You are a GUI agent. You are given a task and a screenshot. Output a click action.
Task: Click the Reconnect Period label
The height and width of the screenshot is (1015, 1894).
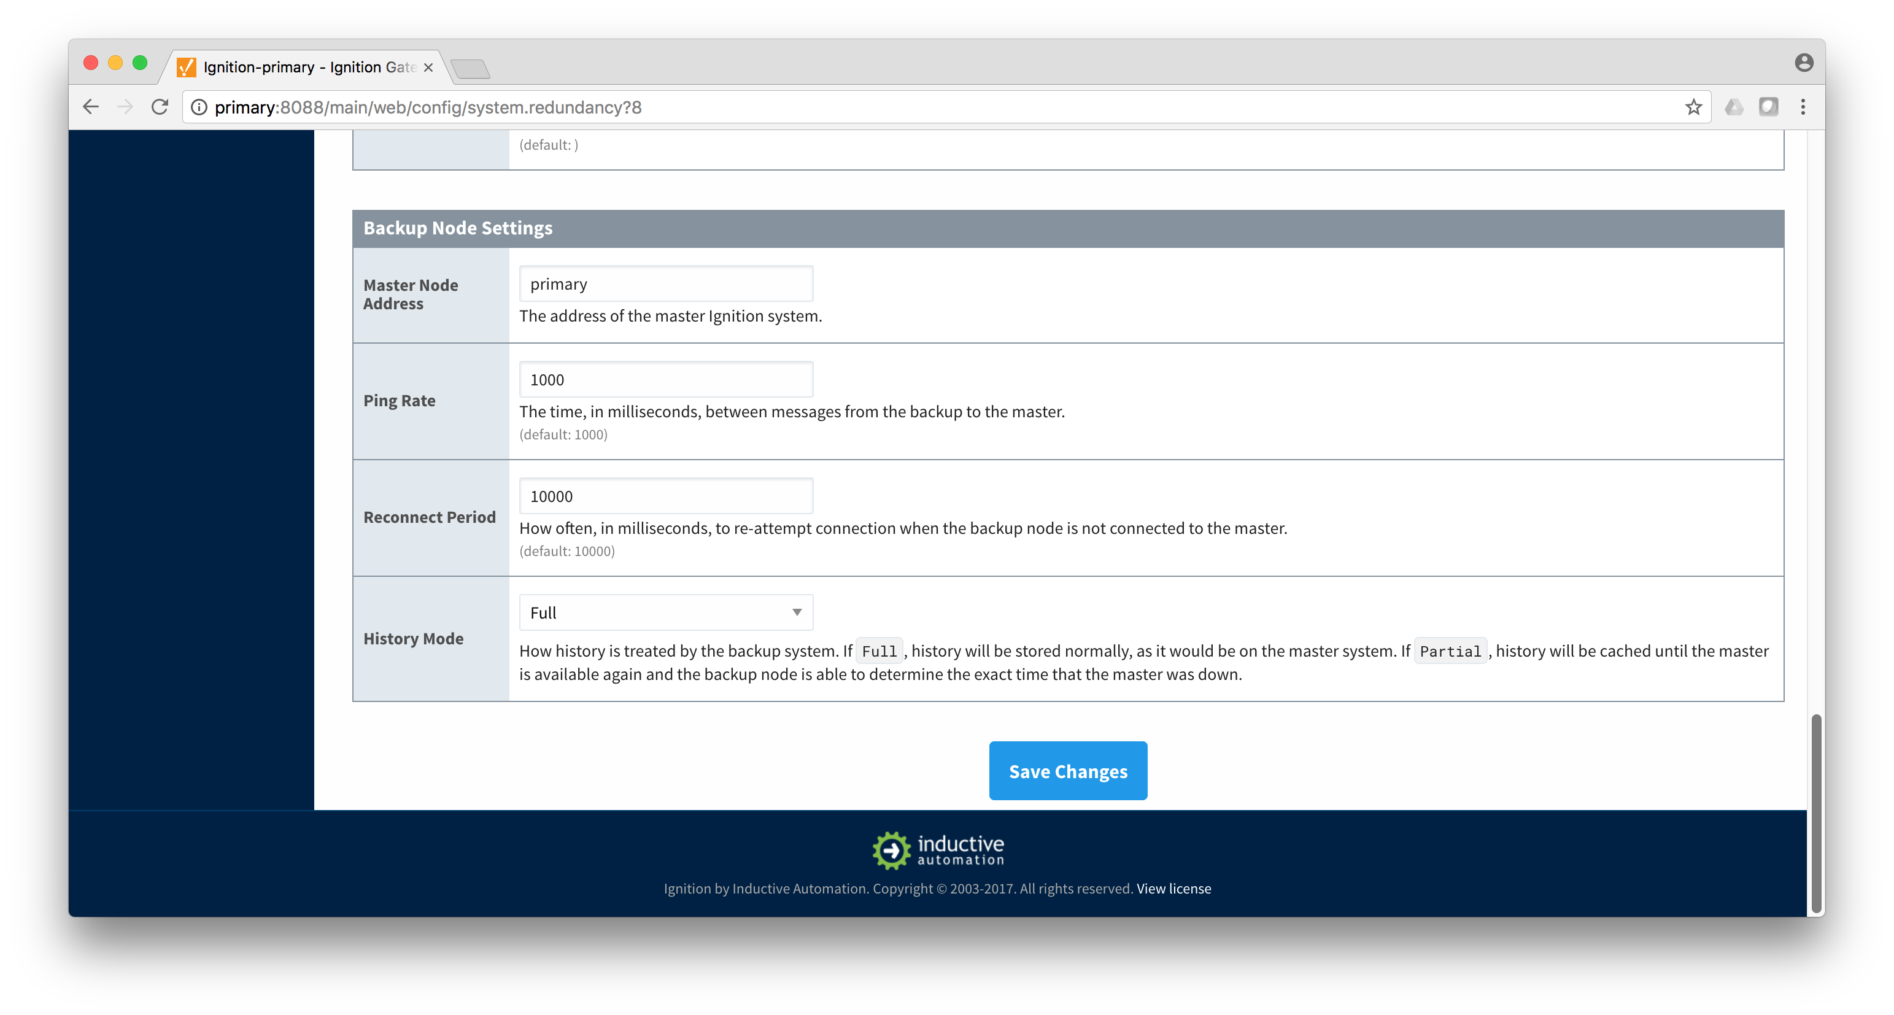pyautogui.click(x=430, y=517)
